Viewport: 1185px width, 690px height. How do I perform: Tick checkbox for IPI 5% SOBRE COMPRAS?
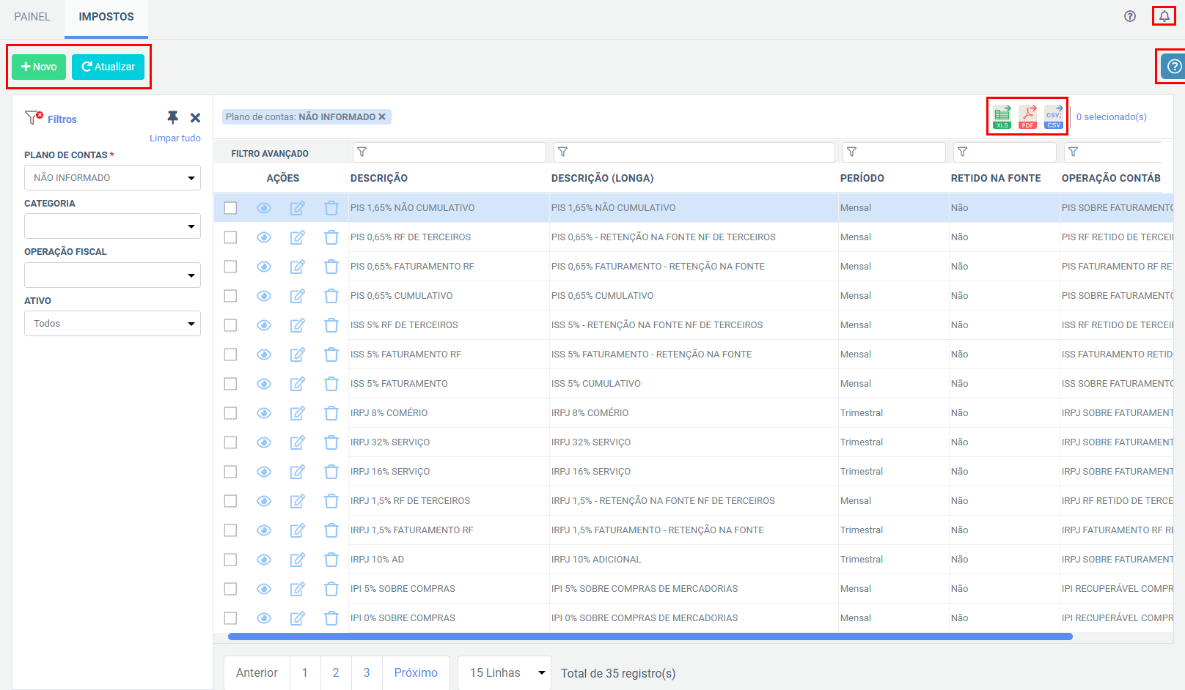pyautogui.click(x=230, y=589)
